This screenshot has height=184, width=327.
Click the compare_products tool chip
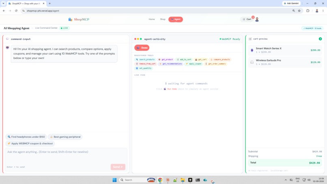tap(220, 60)
